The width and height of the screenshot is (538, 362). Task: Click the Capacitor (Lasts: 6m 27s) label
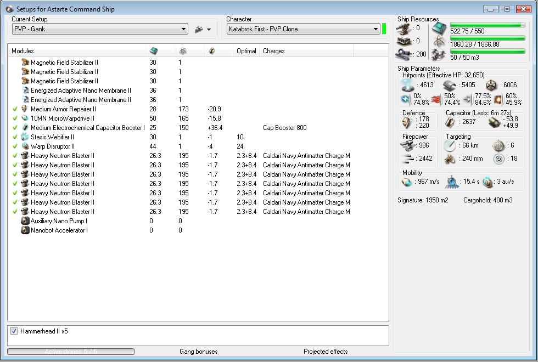tap(478, 113)
